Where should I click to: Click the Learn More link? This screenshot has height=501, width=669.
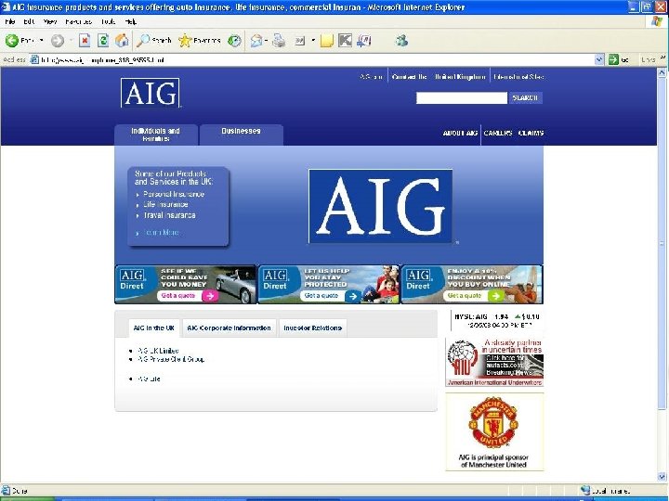161,232
